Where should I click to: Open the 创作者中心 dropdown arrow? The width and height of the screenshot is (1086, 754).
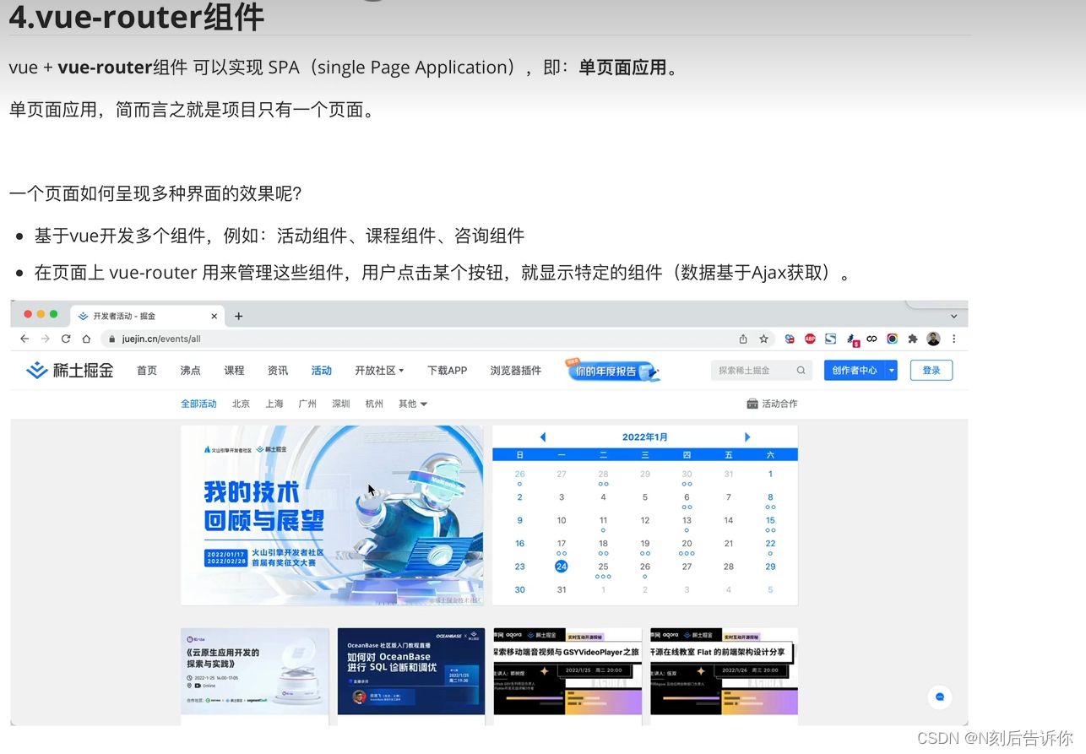point(891,370)
